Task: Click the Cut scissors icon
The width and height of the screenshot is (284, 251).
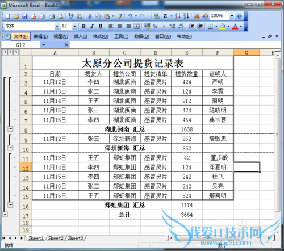Action: pos(90,16)
